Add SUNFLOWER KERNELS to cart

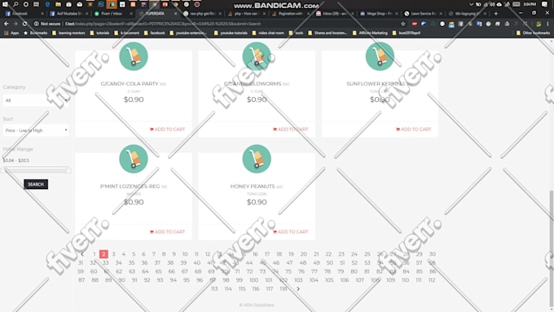click(x=413, y=130)
